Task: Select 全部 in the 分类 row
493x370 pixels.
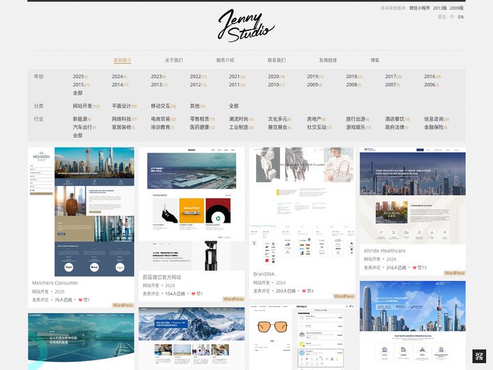Action: click(233, 106)
